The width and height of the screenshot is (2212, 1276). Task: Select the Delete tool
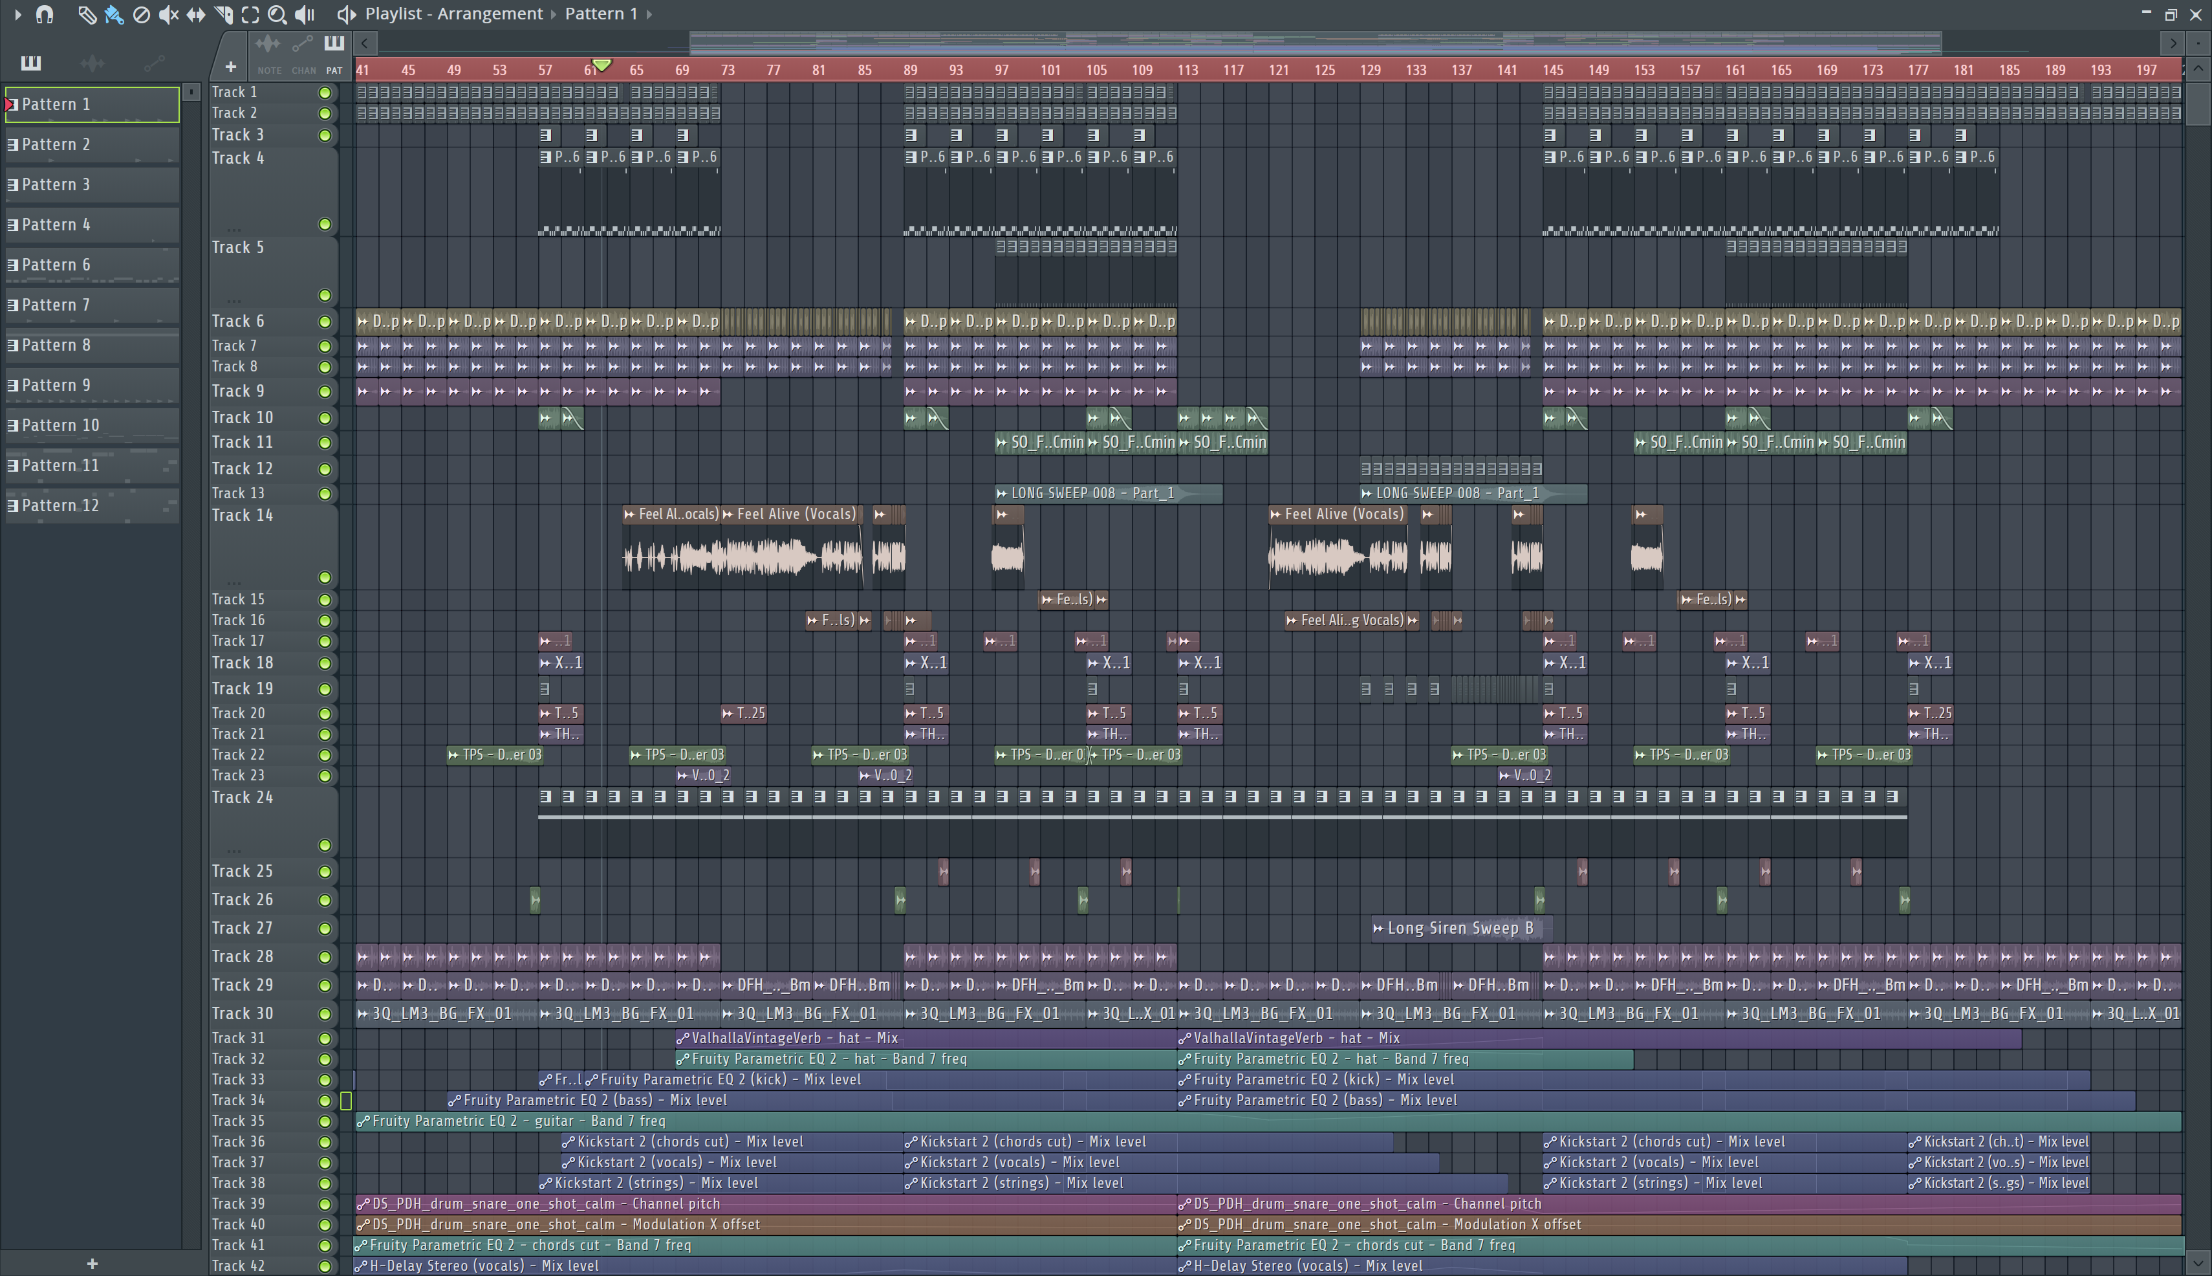click(x=141, y=14)
